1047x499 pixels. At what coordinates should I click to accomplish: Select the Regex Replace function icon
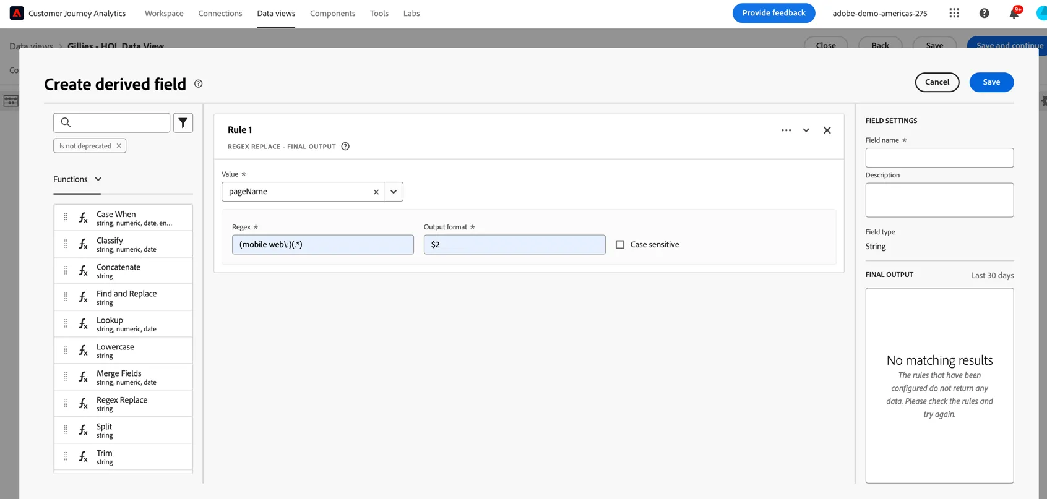point(83,404)
